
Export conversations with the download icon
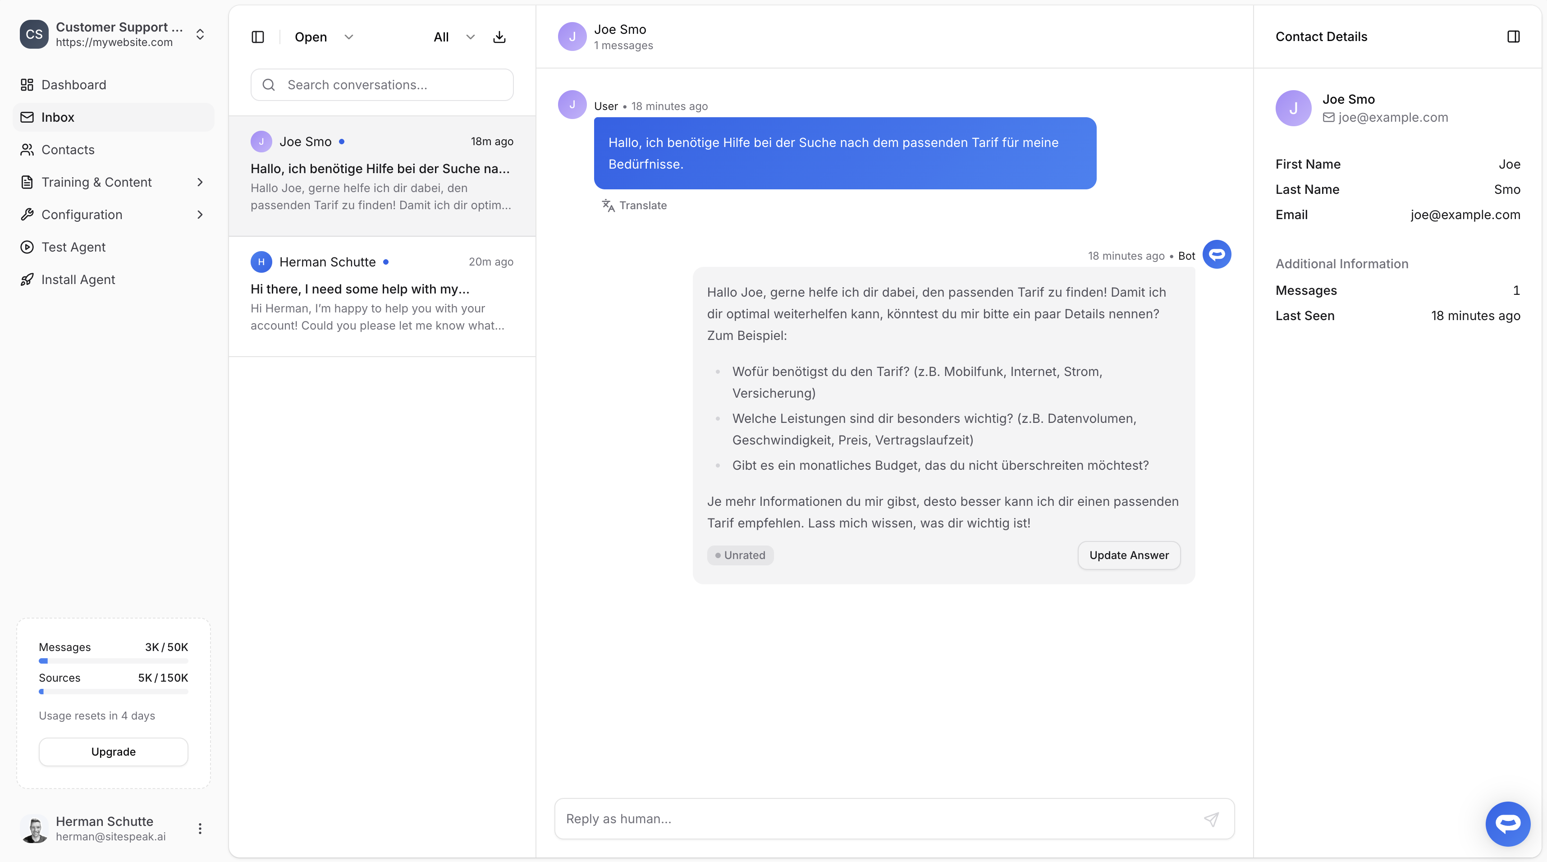tap(499, 37)
